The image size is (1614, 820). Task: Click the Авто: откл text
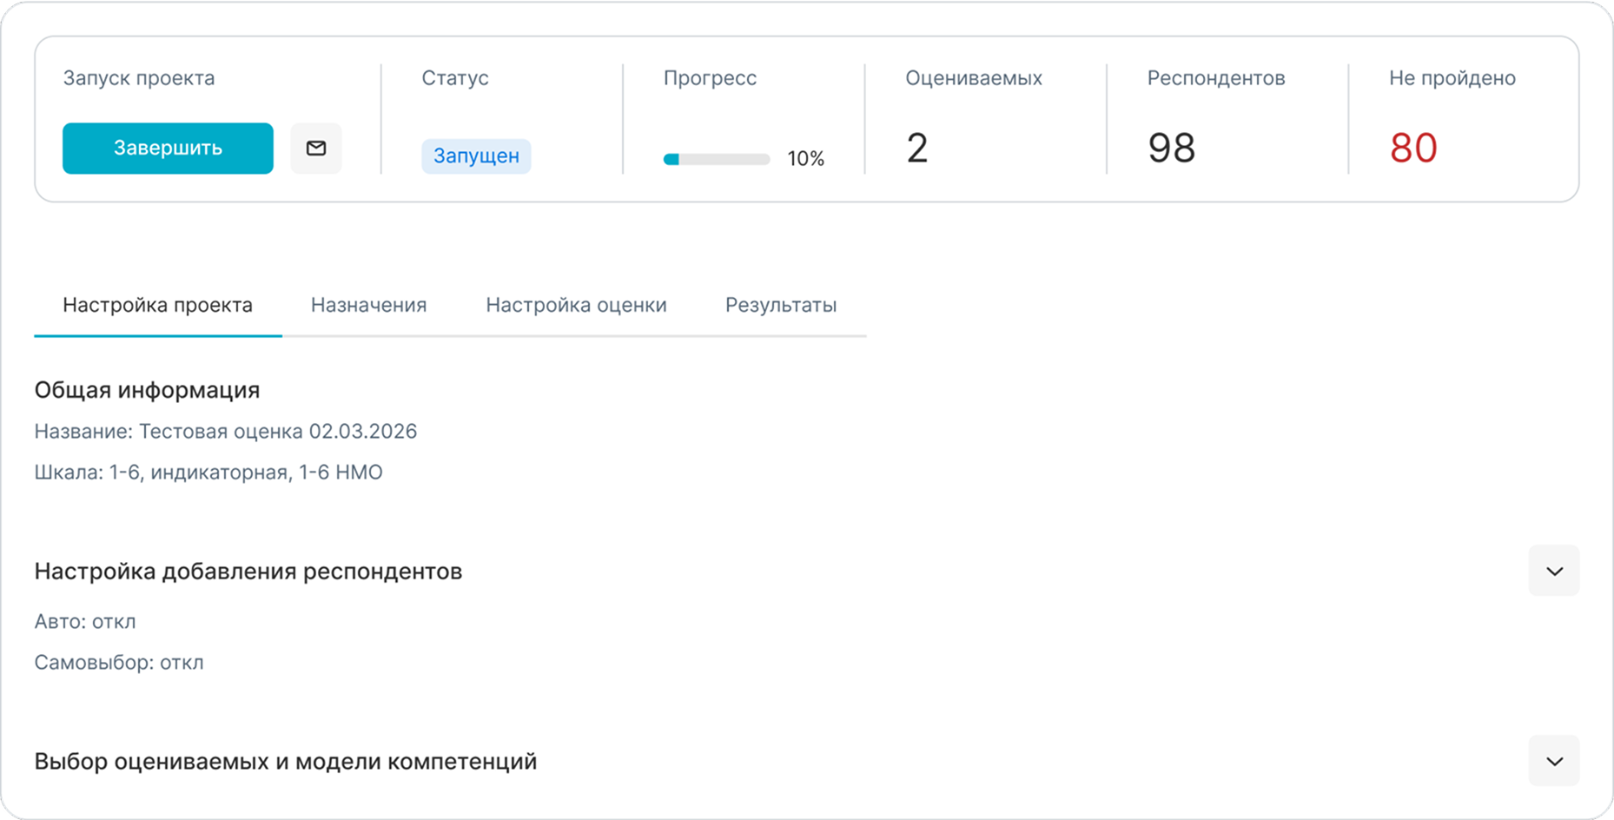pyautogui.click(x=85, y=622)
